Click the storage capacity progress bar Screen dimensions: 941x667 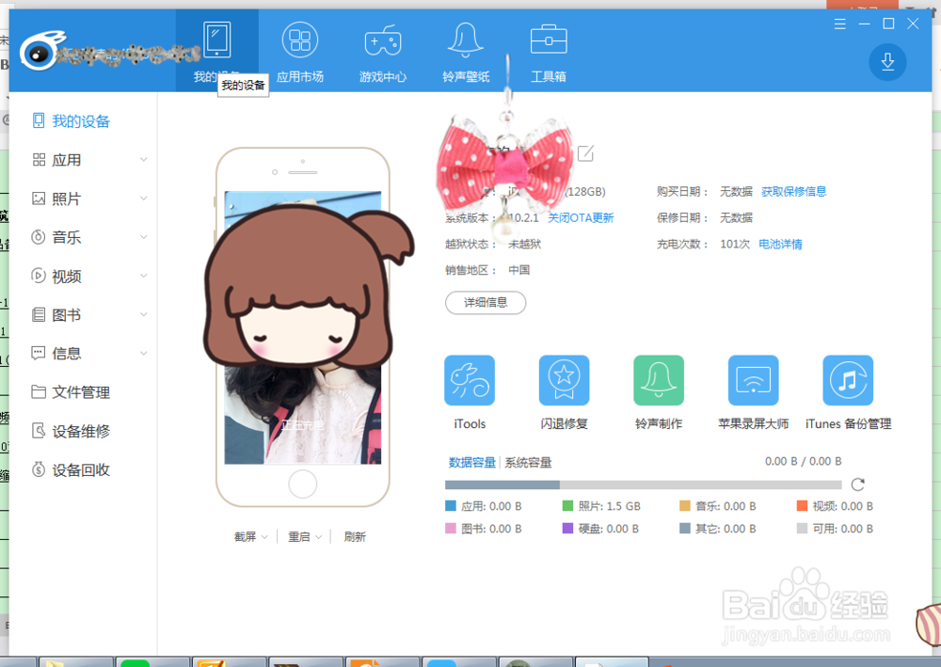(x=643, y=484)
